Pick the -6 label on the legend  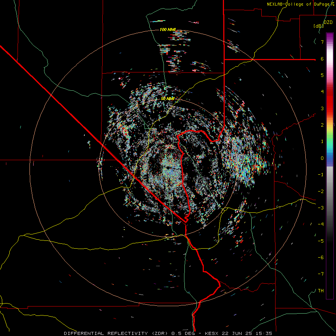[x=321, y=257]
